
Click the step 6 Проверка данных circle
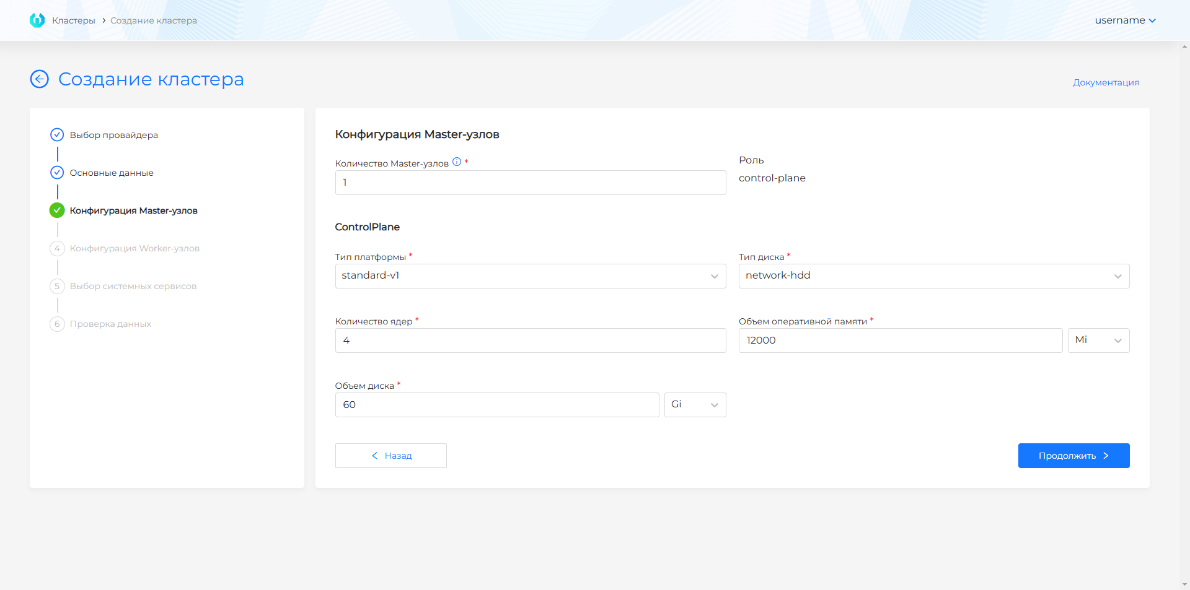coord(57,324)
